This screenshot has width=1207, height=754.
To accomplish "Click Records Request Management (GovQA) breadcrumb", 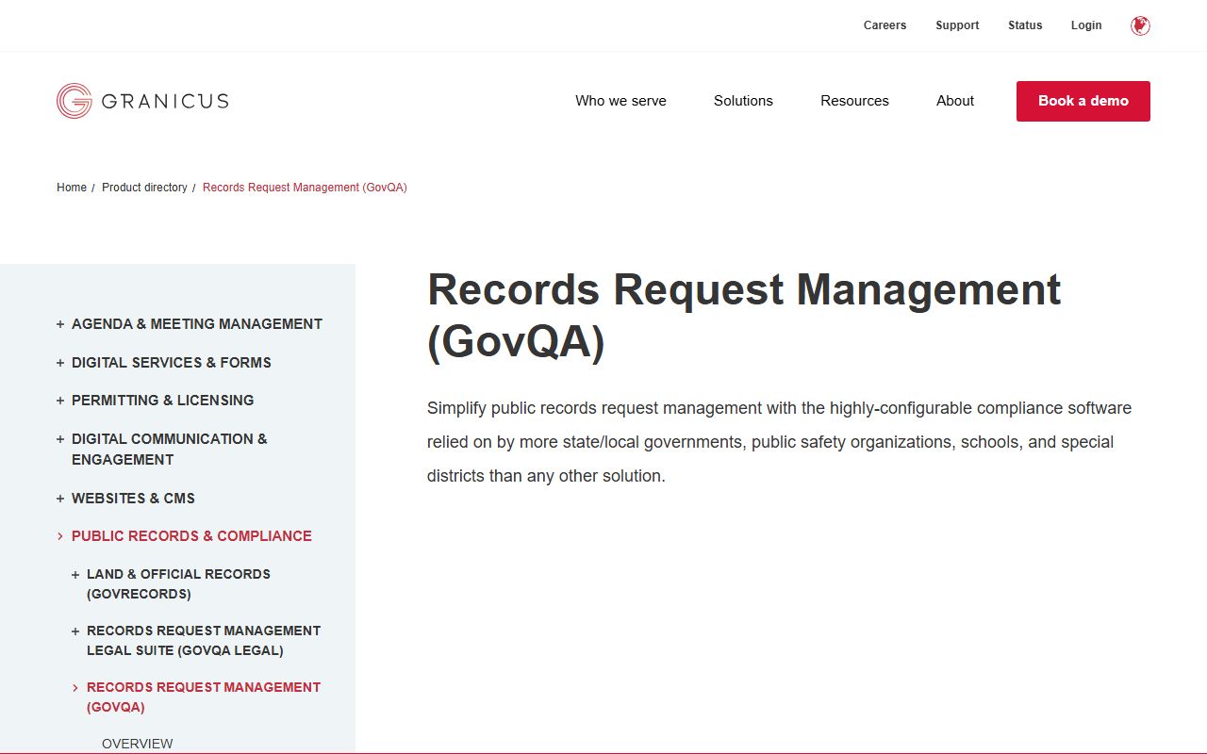I will click(305, 188).
